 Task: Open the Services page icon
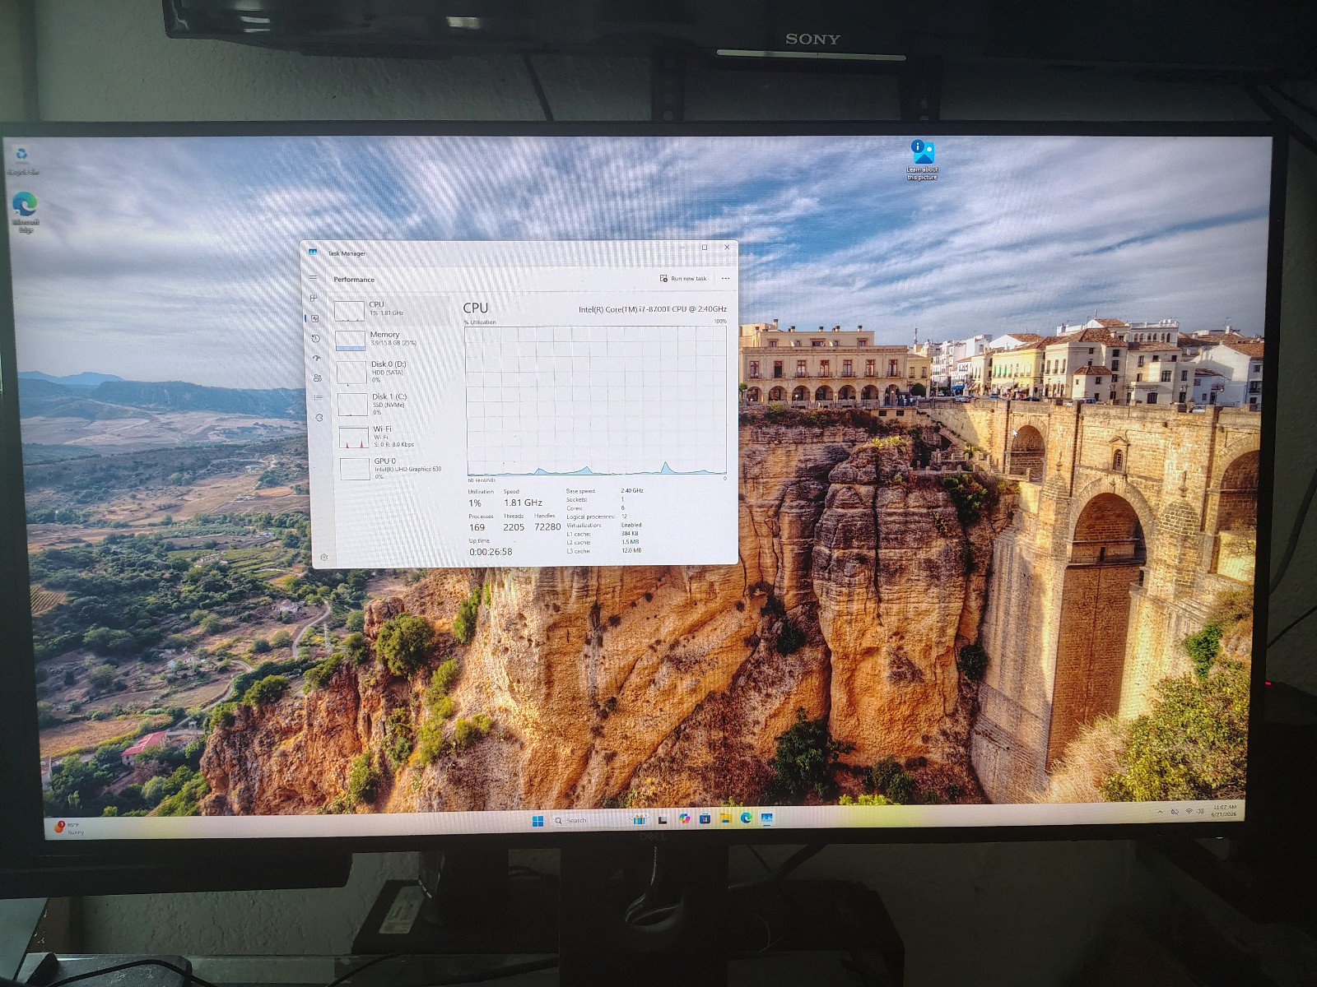[319, 418]
